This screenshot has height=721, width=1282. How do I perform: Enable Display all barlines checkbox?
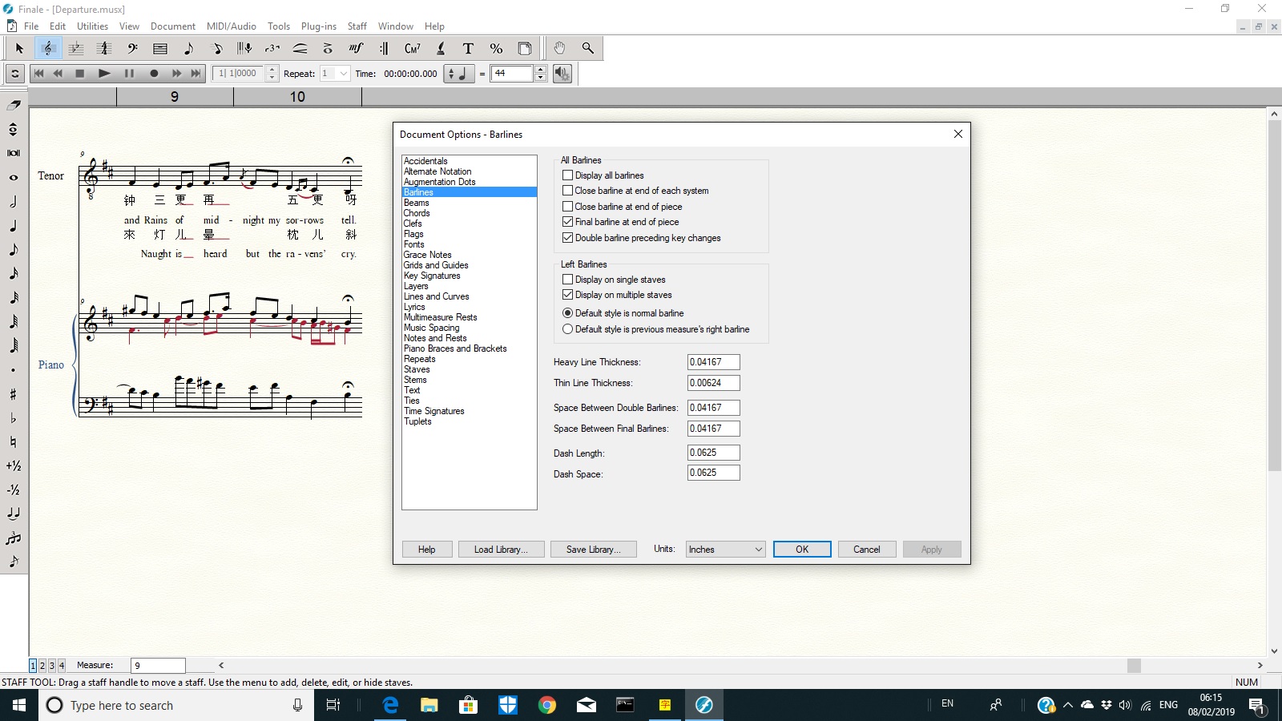click(568, 175)
